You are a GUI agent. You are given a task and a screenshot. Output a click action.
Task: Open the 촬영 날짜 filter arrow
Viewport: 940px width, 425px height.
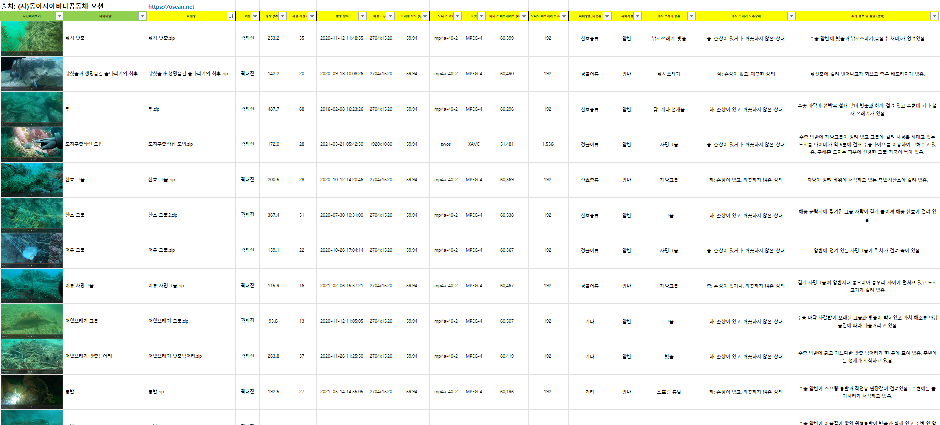[x=362, y=16]
